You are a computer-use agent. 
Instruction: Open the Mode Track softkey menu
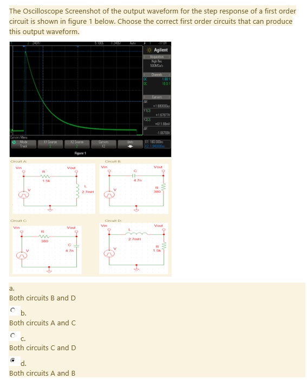(23, 144)
